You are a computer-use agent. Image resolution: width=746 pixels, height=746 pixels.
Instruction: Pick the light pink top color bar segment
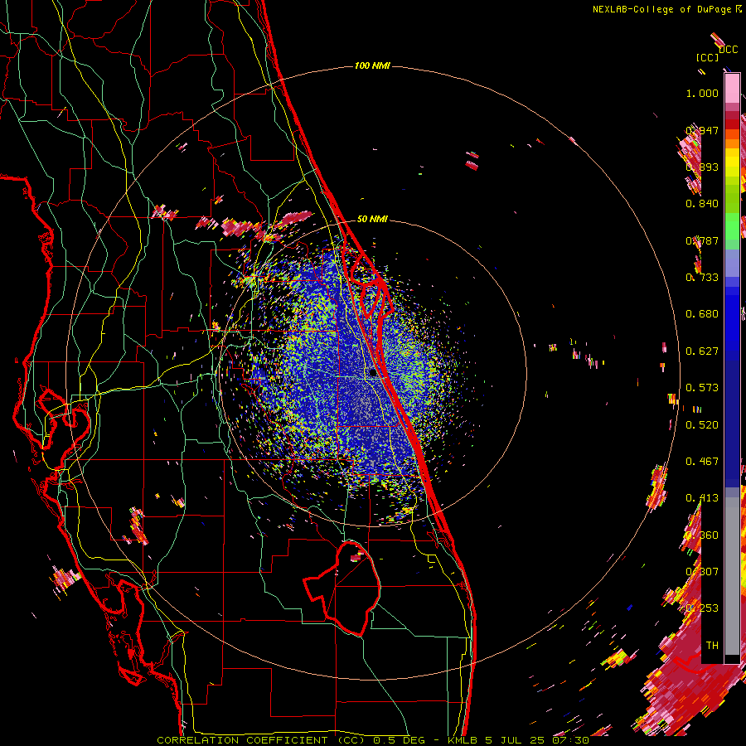[x=732, y=89]
